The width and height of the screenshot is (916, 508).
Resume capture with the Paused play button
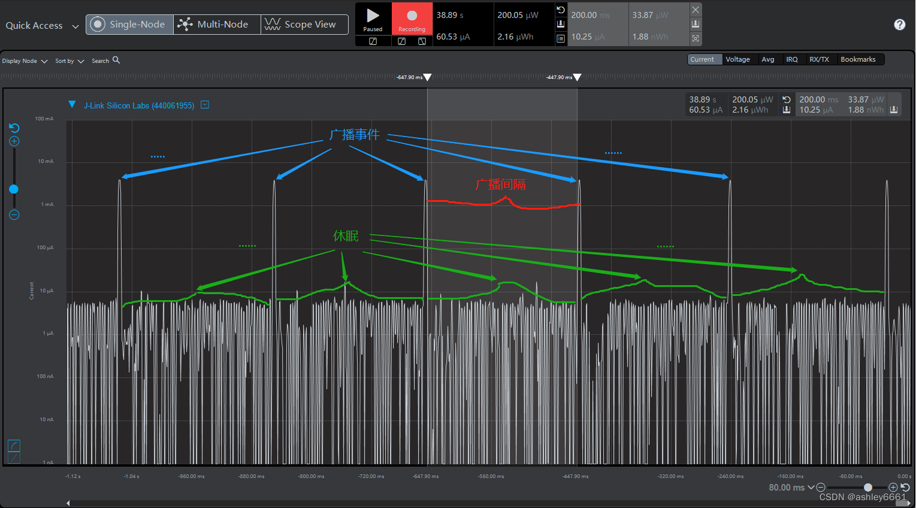click(373, 19)
